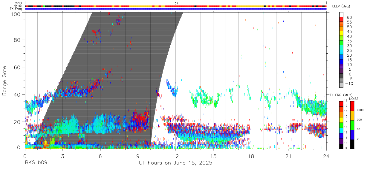
Task: Click the UT hour tick label 18
Action: tap(251, 156)
